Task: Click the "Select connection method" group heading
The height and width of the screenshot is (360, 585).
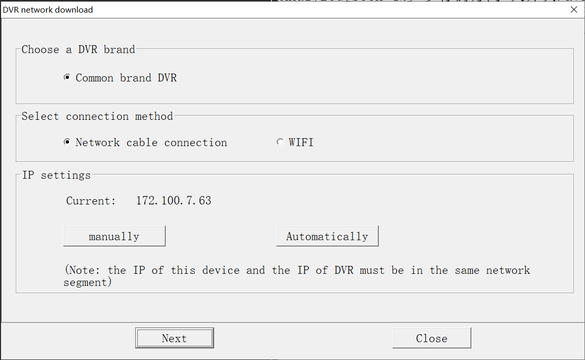Action: pos(97,116)
